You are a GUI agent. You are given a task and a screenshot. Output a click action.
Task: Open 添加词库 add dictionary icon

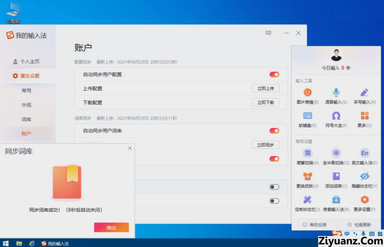click(336, 176)
